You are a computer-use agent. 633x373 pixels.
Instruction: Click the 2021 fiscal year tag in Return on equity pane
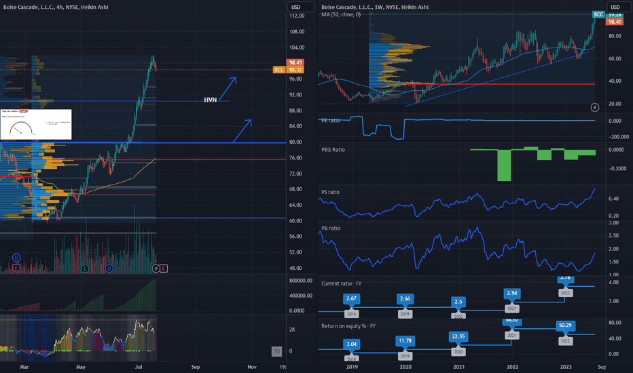tap(512, 335)
